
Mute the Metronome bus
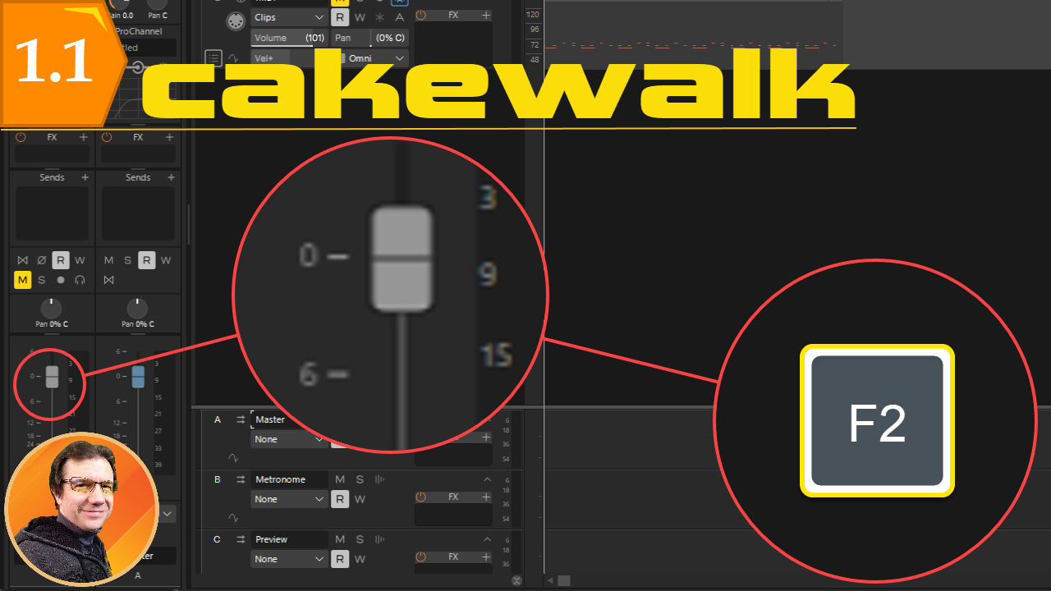click(x=340, y=479)
